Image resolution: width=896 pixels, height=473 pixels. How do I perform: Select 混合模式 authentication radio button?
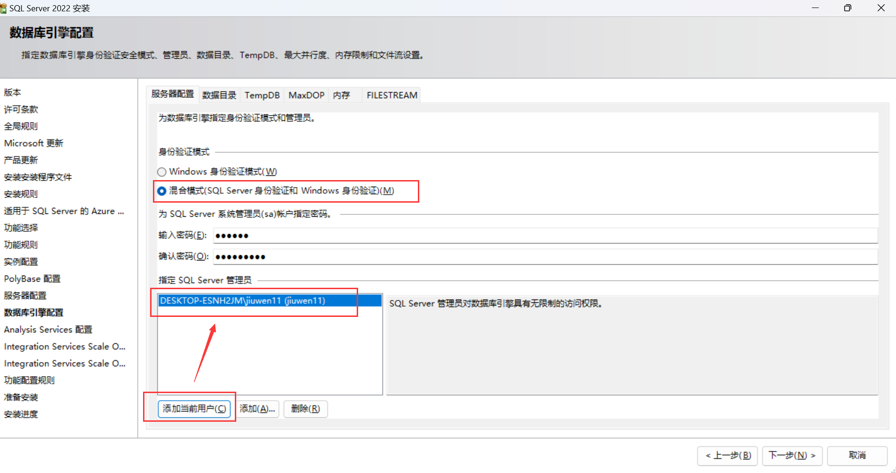(162, 191)
